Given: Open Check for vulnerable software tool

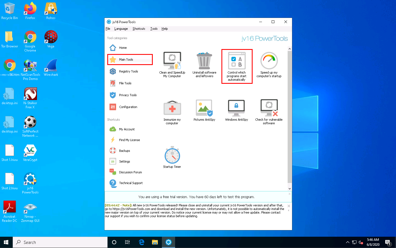Looking at the screenshot, I should 269,112.
